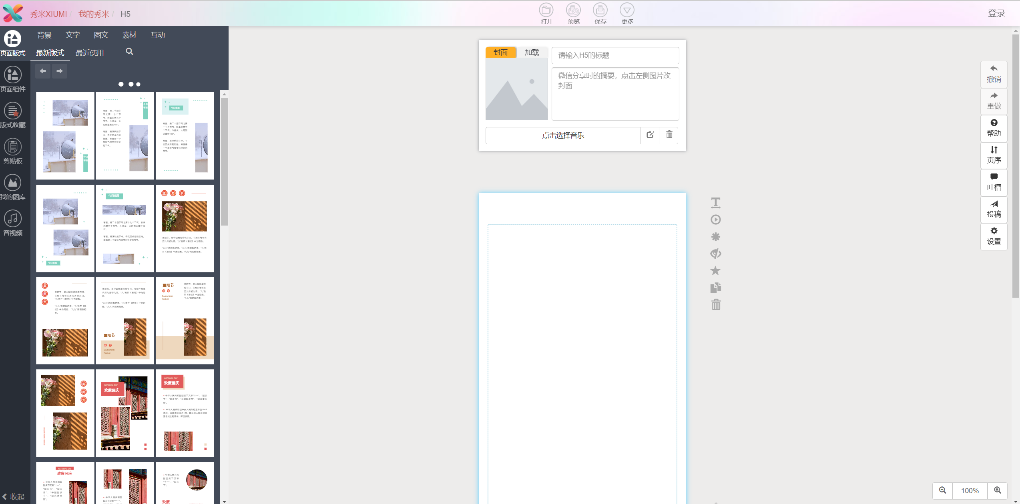Select the 最近使用 sub-tab

tap(90, 53)
